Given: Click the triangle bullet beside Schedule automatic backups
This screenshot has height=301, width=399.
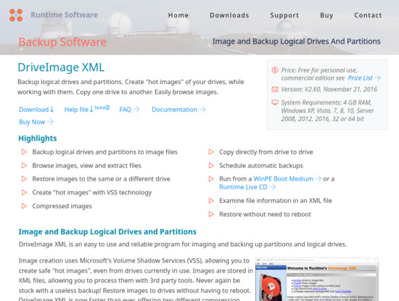Looking at the screenshot, I should [211, 165].
